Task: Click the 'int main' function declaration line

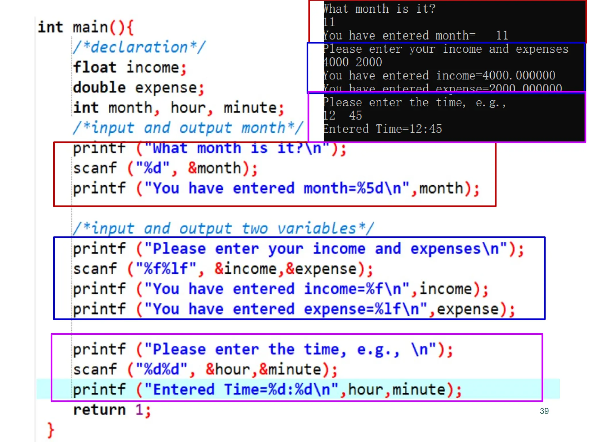Action: [x=85, y=28]
